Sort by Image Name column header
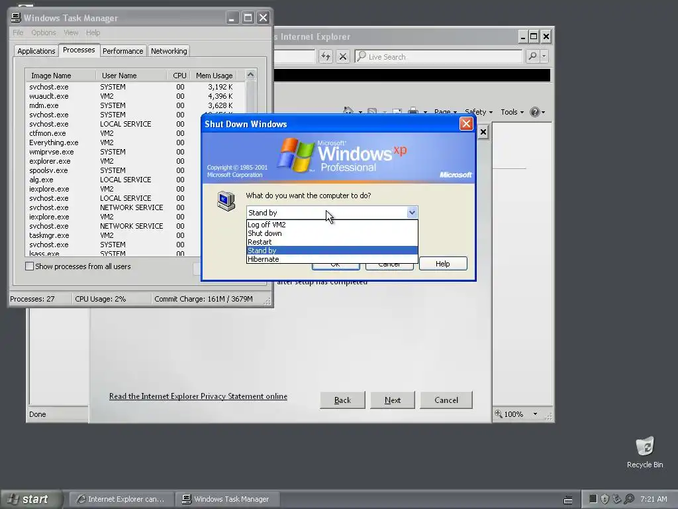 [x=60, y=76]
